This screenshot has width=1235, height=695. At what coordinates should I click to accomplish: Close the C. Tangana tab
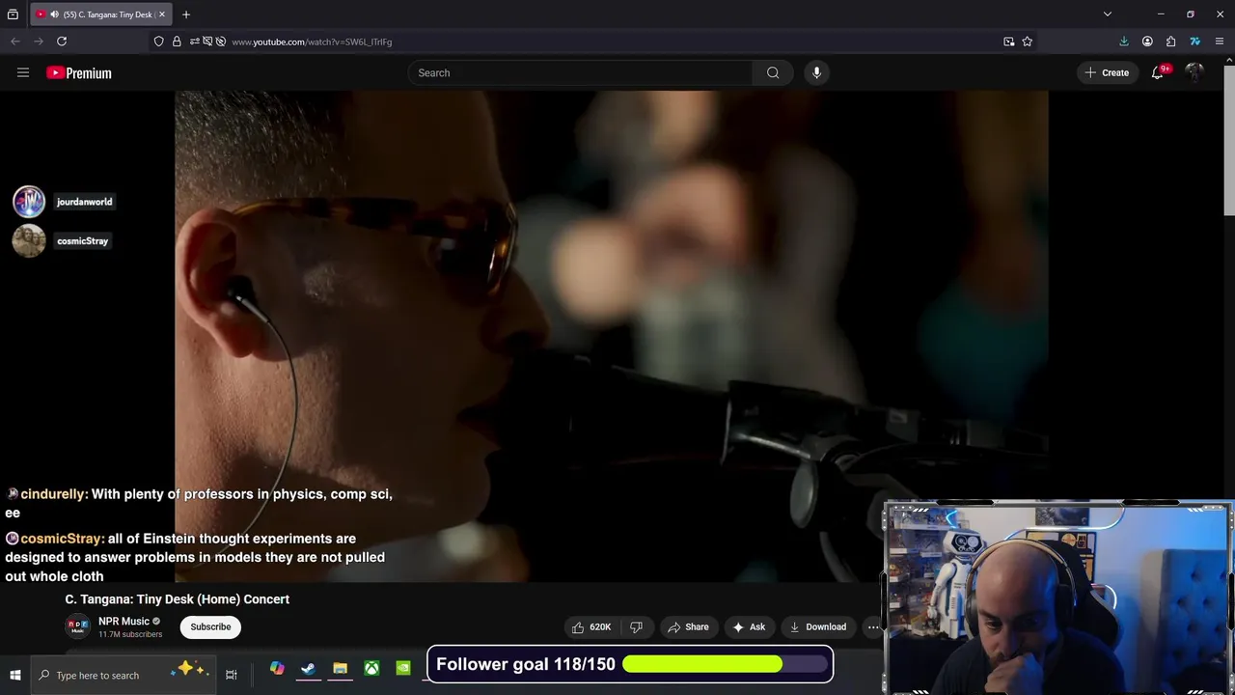point(162,14)
